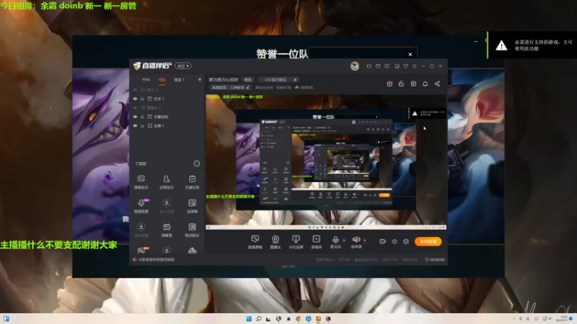577x324 pixels.
Task: Open the second toolbox tool with the person icon
Action: tap(167, 182)
